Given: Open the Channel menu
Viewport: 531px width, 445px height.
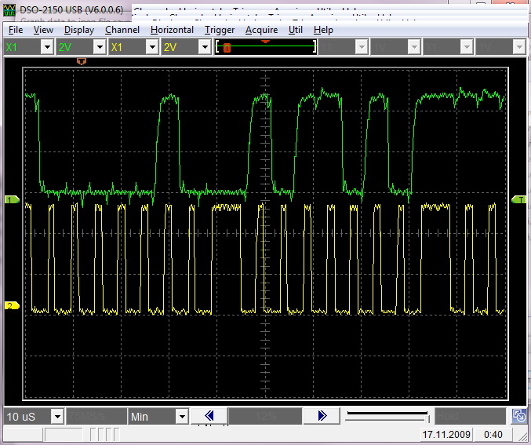Looking at the screenshot, I should point(122,30).
